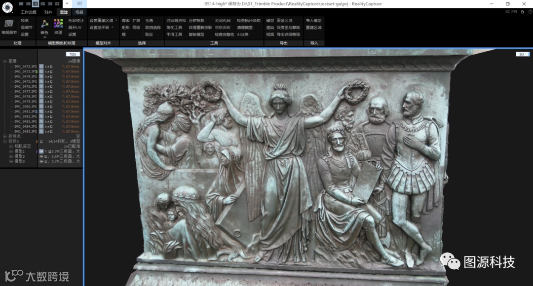533x286 pixels.
Task: Expand the 模型3 tree node
Action: [11, 162]
